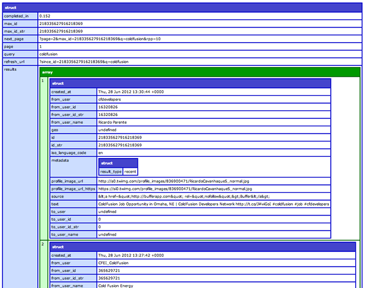This screenshot has height=288, width=365.
Task: Click the bufferapp.com source value
Action: coord(184,196)
